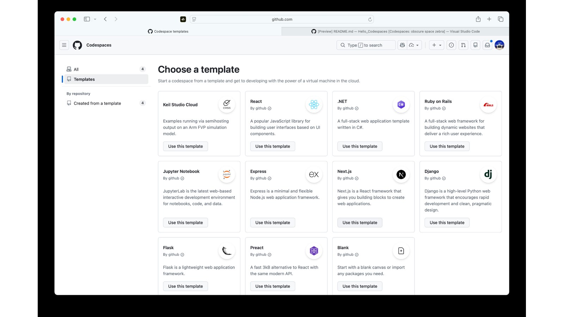The image size is (564, 317).
Task: Click the Safari address bar reload icon
Action: coord(370,19)
